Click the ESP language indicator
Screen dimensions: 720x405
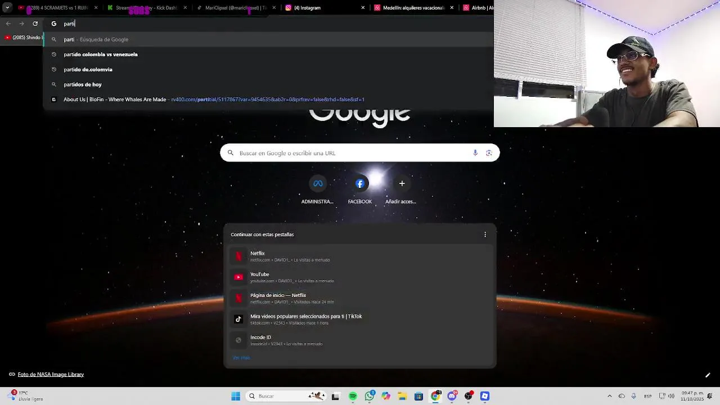click(x=648, y=396)
